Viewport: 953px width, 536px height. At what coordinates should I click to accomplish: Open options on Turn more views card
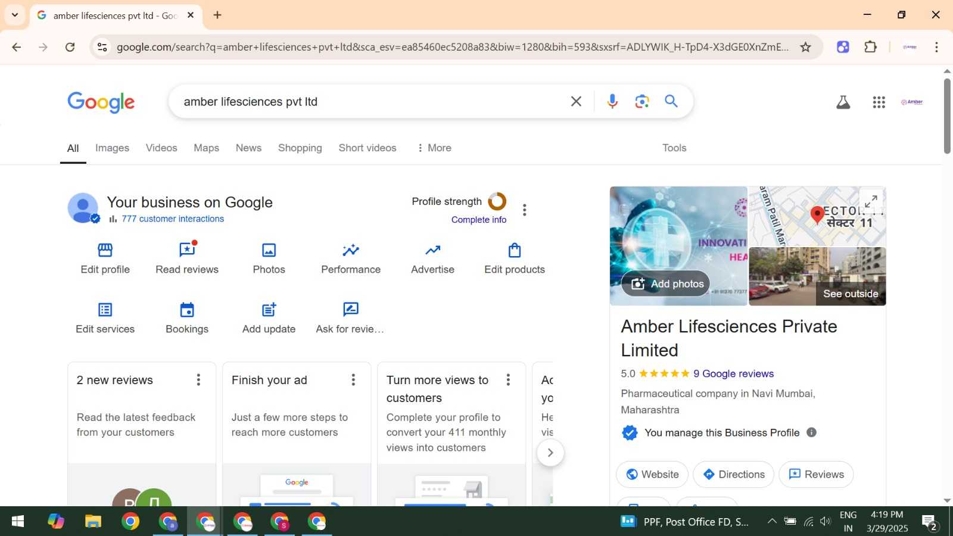508,380
